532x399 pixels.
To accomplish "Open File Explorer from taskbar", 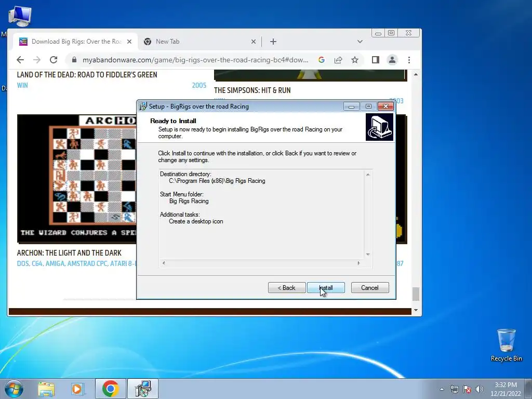I will coord(46,389).
